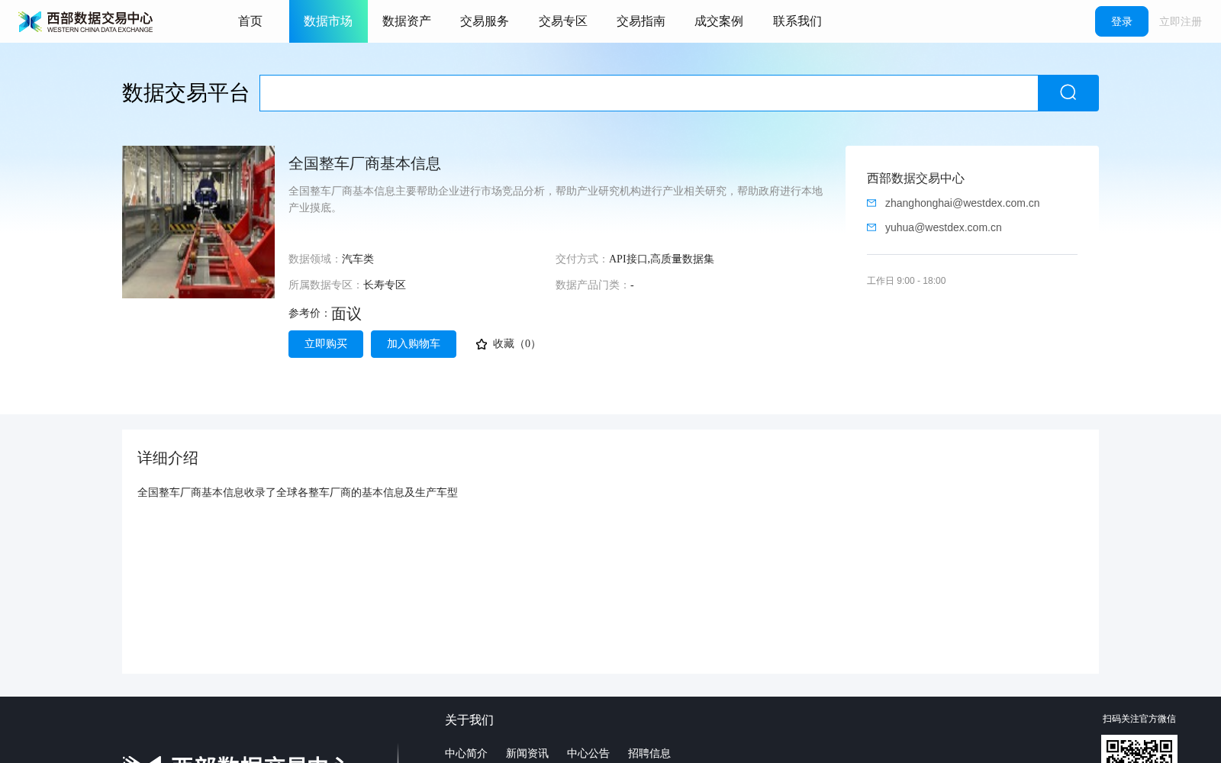
Task: Click the Western China Data Exchange logo
Action: pyautogui.click(x=85, y=21)
